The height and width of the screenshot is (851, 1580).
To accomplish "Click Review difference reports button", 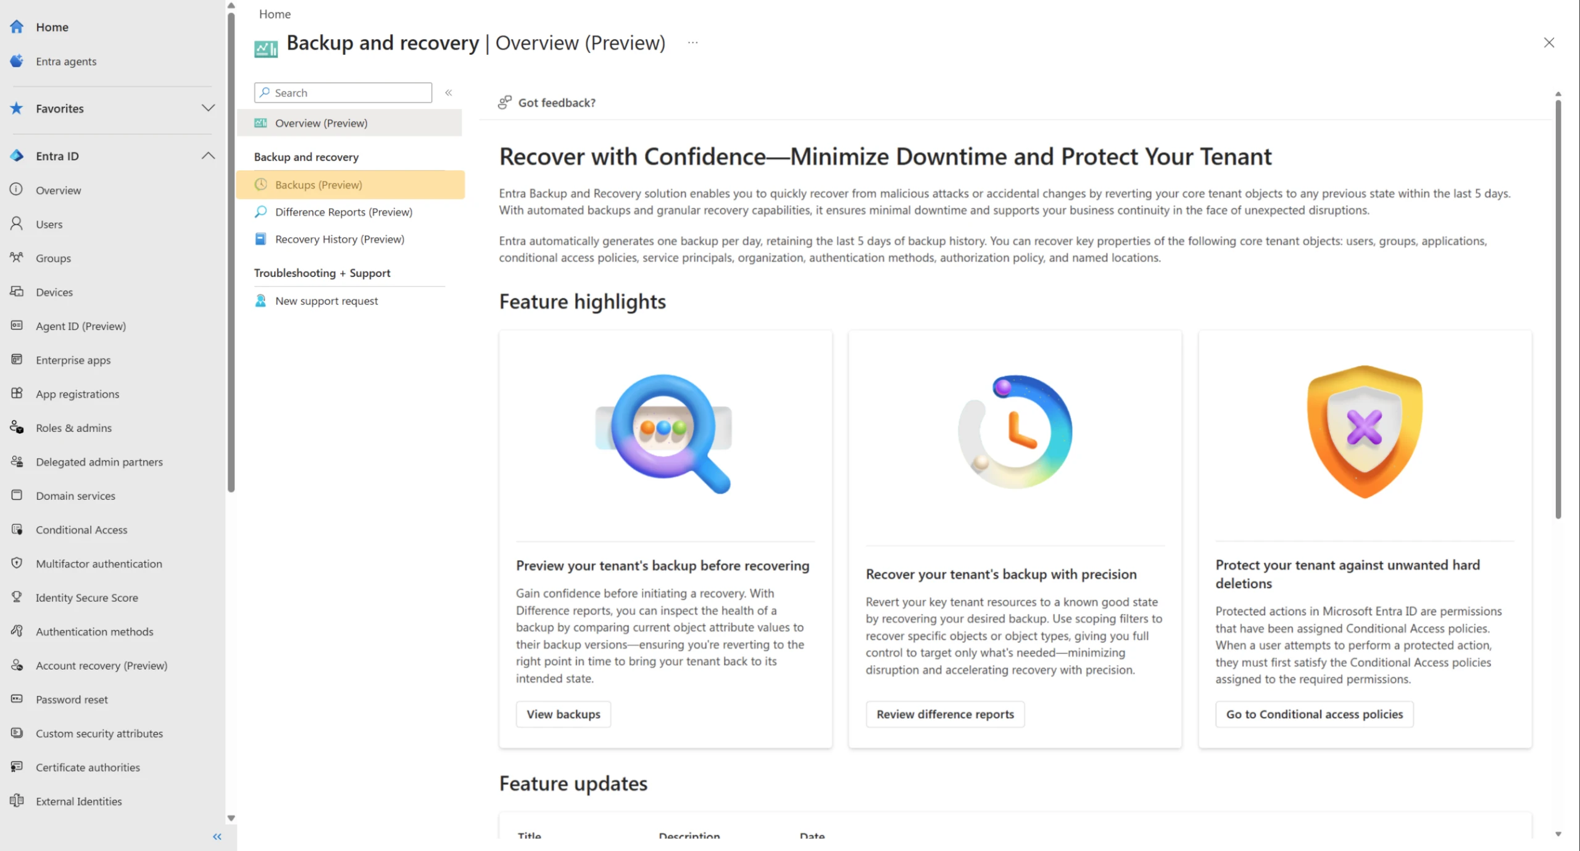I will (945, 714).
